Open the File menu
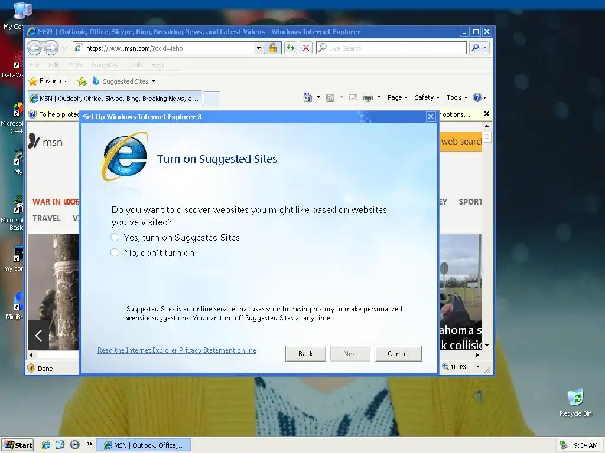Image resolution: width=605 pixels, height=453 pixels. 34,65
